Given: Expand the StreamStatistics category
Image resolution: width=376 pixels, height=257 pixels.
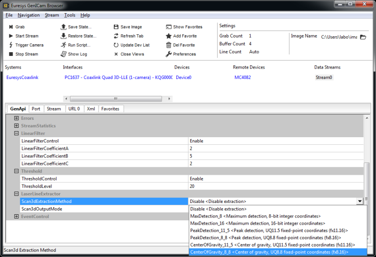Looking at the screenshot, I should click(16, 126).
